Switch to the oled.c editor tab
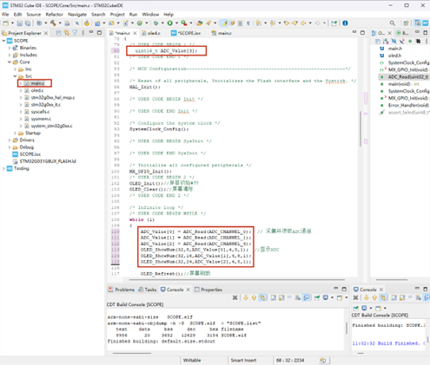Viewport: 430px width, 365px height. click(x=151, y=33)
